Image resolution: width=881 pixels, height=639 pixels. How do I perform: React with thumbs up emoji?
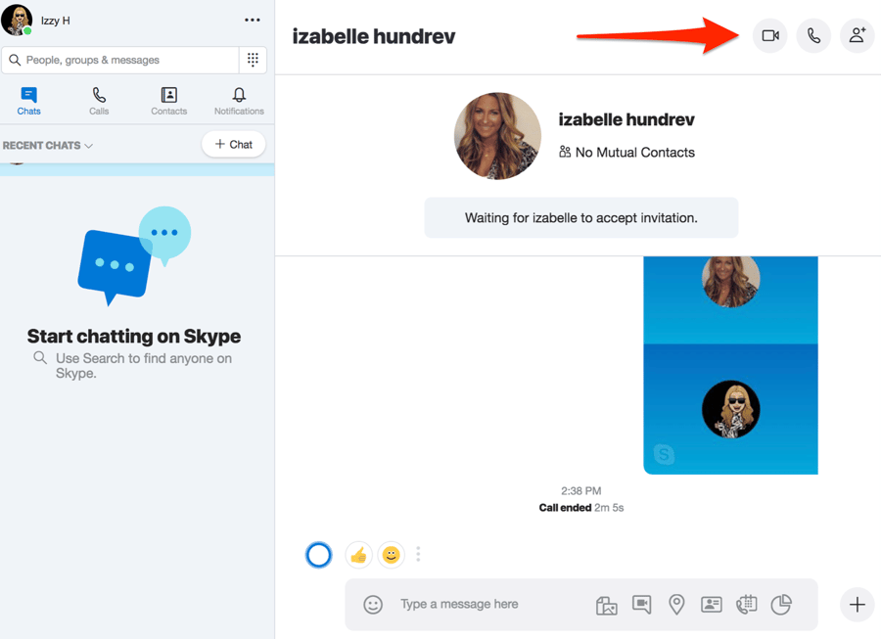[358, 556]
